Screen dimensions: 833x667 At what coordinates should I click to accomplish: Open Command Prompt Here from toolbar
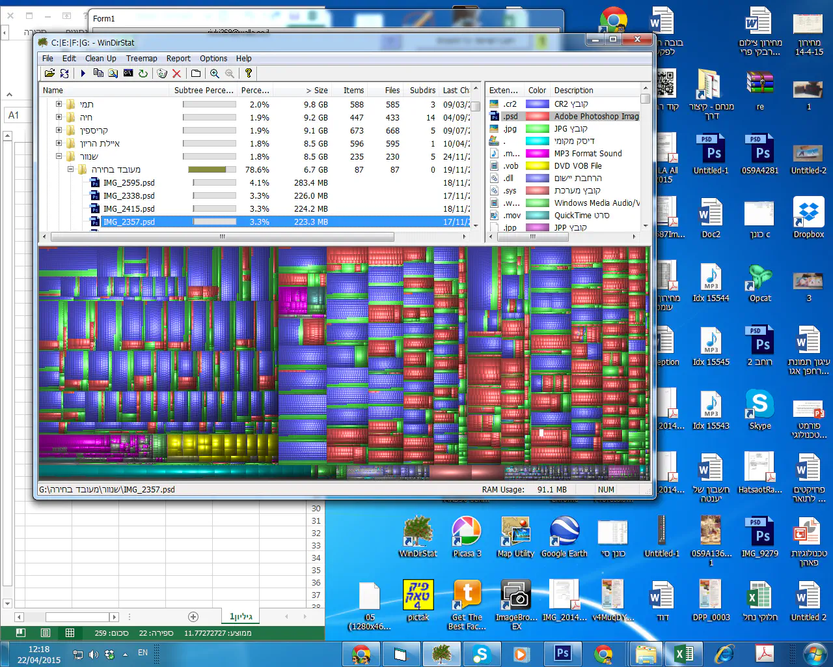[128, 74]
